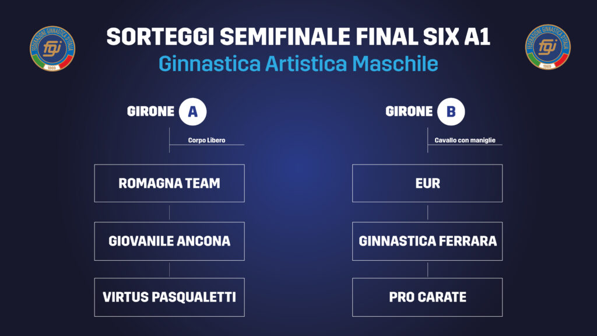The image size is (597, 336).
Task: Click the Sorteggi Semifinale Final Six A1 title
Action: [298, 37]
